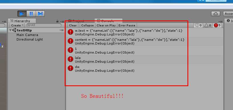233x110 pixels.
Task: Select the w.text log entry
Action: pos(145,33)
